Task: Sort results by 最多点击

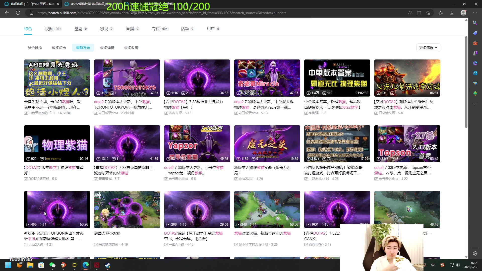Action: pos(59,48)
